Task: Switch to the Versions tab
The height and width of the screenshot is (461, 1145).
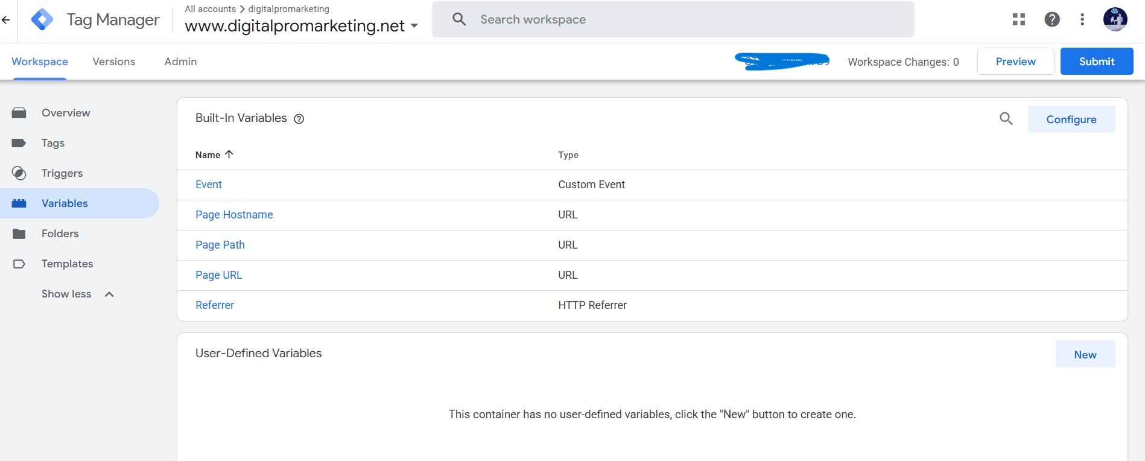Action: pos(114,62)
